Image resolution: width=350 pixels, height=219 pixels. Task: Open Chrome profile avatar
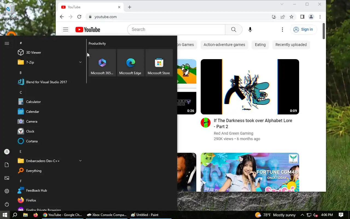[x=311, y=17]
